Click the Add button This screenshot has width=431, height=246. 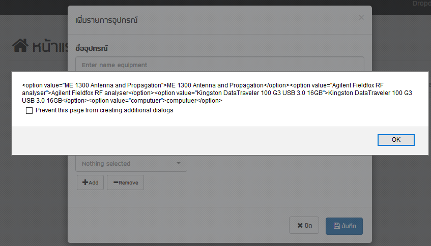90,182
